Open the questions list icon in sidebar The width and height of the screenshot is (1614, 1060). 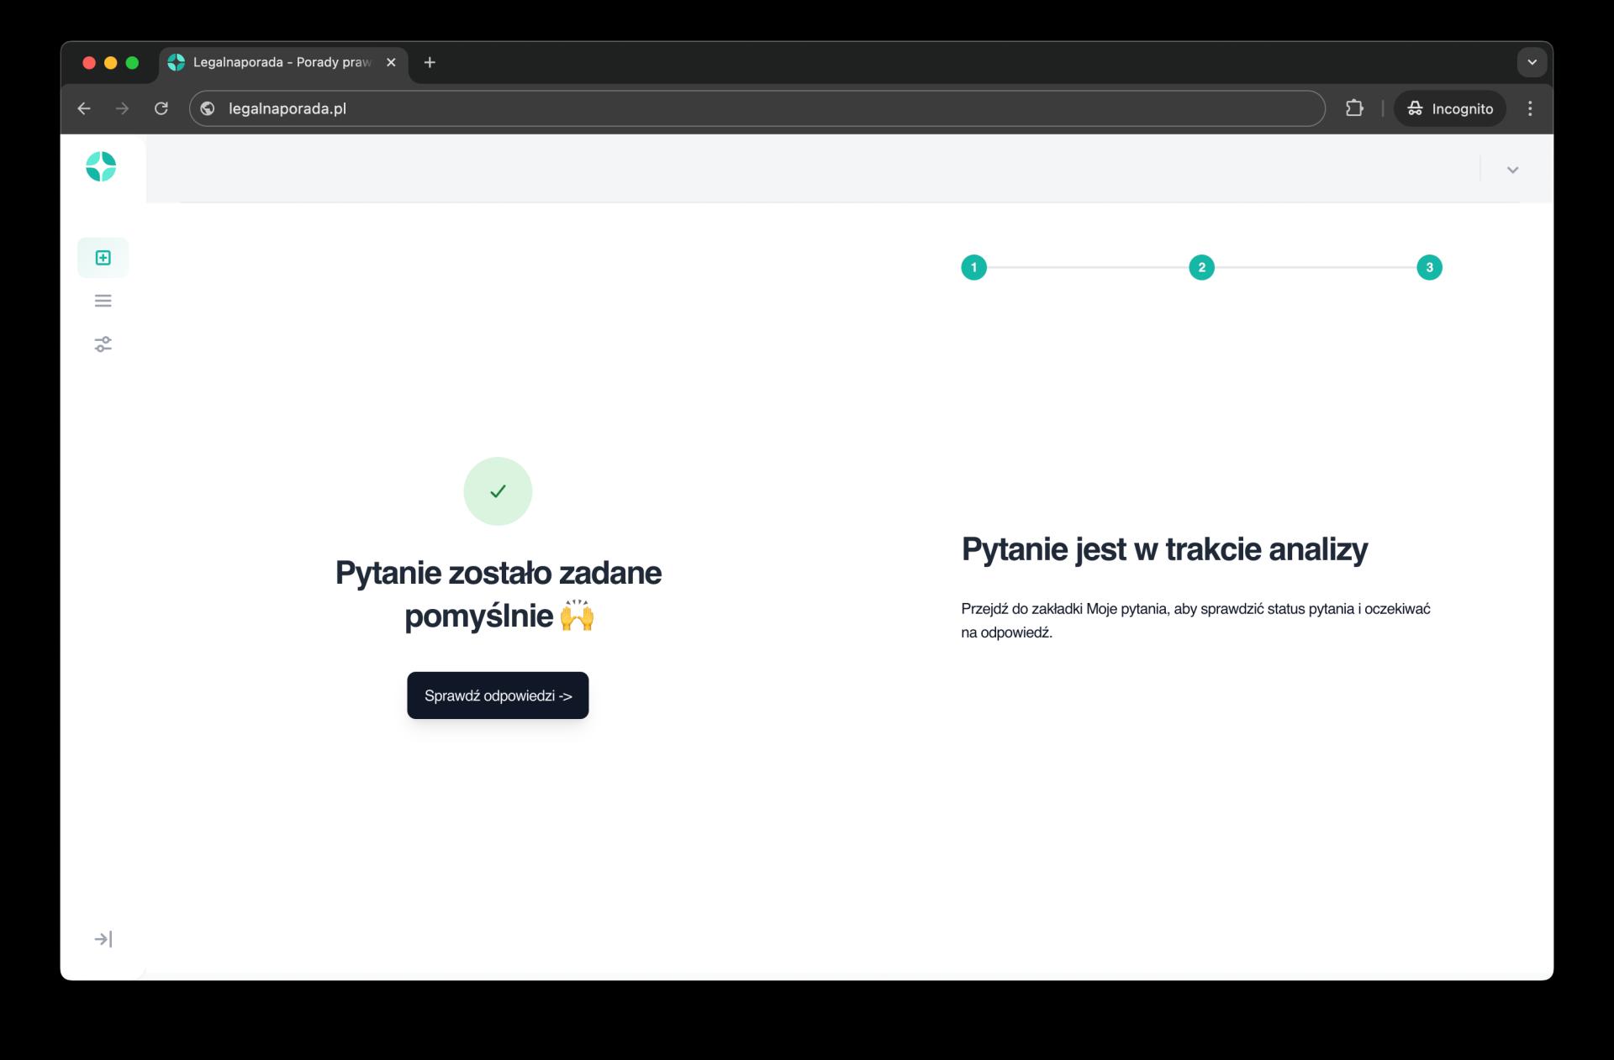(x=103, y=301)
